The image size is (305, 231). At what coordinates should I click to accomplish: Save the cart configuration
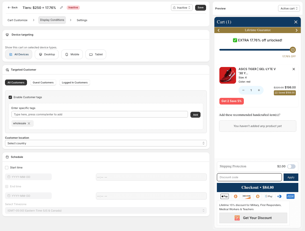pyautogui.click(x=200, y=8)
